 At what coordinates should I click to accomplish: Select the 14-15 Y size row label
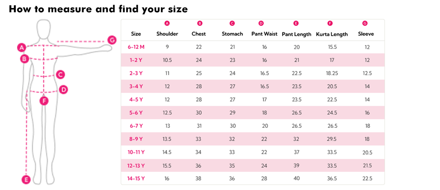coord(136,179)
